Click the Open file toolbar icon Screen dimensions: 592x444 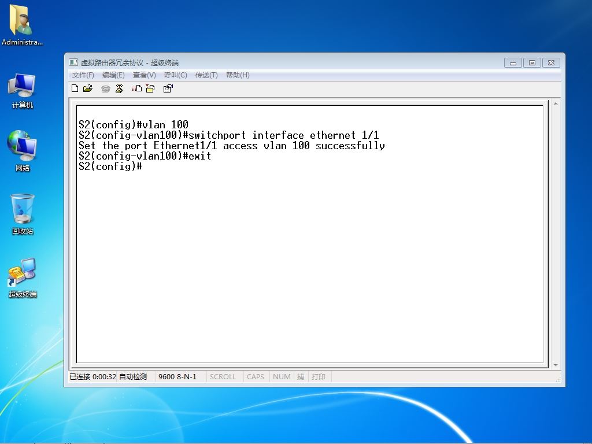click(88, 88)
